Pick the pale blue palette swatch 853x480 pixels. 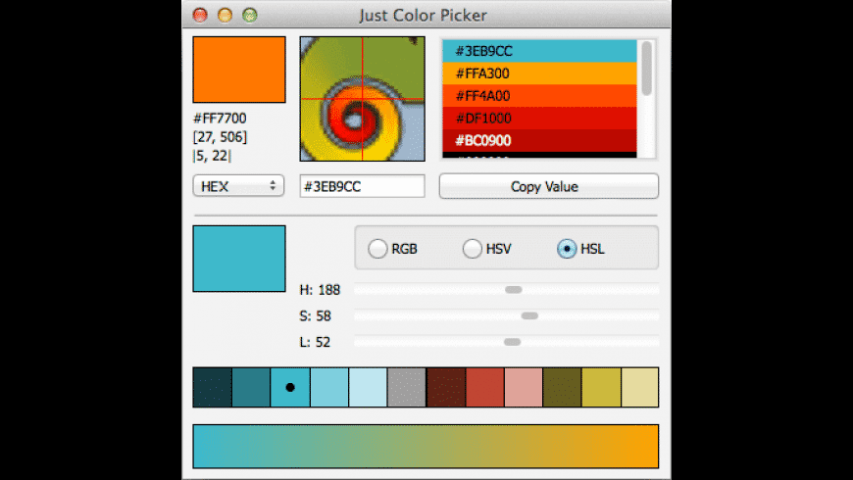[369, 388]
